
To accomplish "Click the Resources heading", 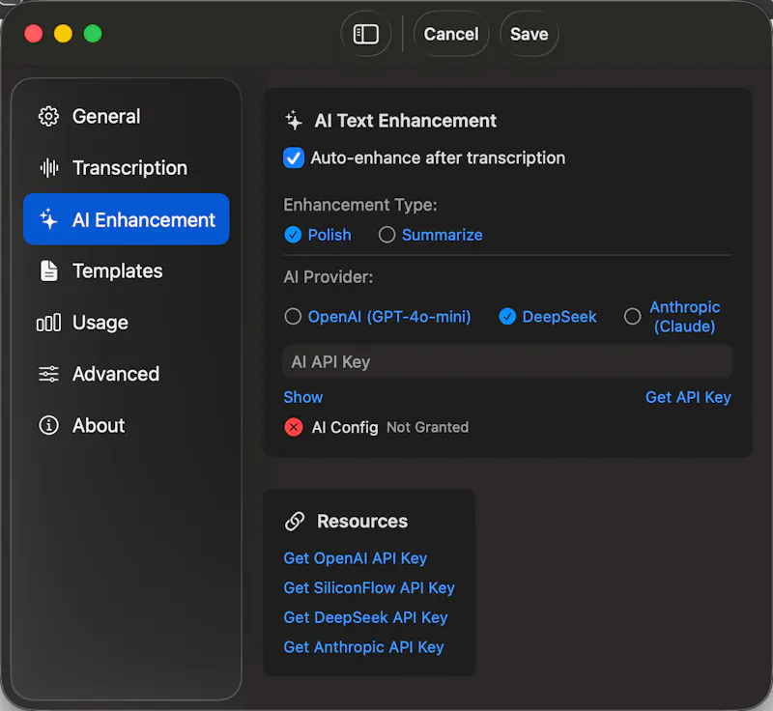I will point(362,522).
